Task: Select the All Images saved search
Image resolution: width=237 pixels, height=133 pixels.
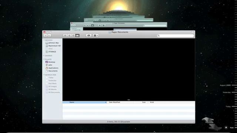Action: pyautogui.click(x=51, y=86)
